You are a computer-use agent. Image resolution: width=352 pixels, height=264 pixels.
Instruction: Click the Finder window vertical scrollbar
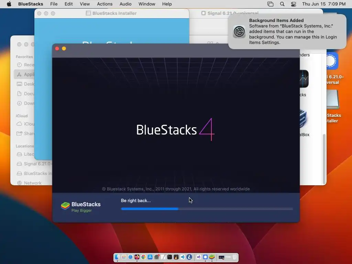[x=324, y=159]
